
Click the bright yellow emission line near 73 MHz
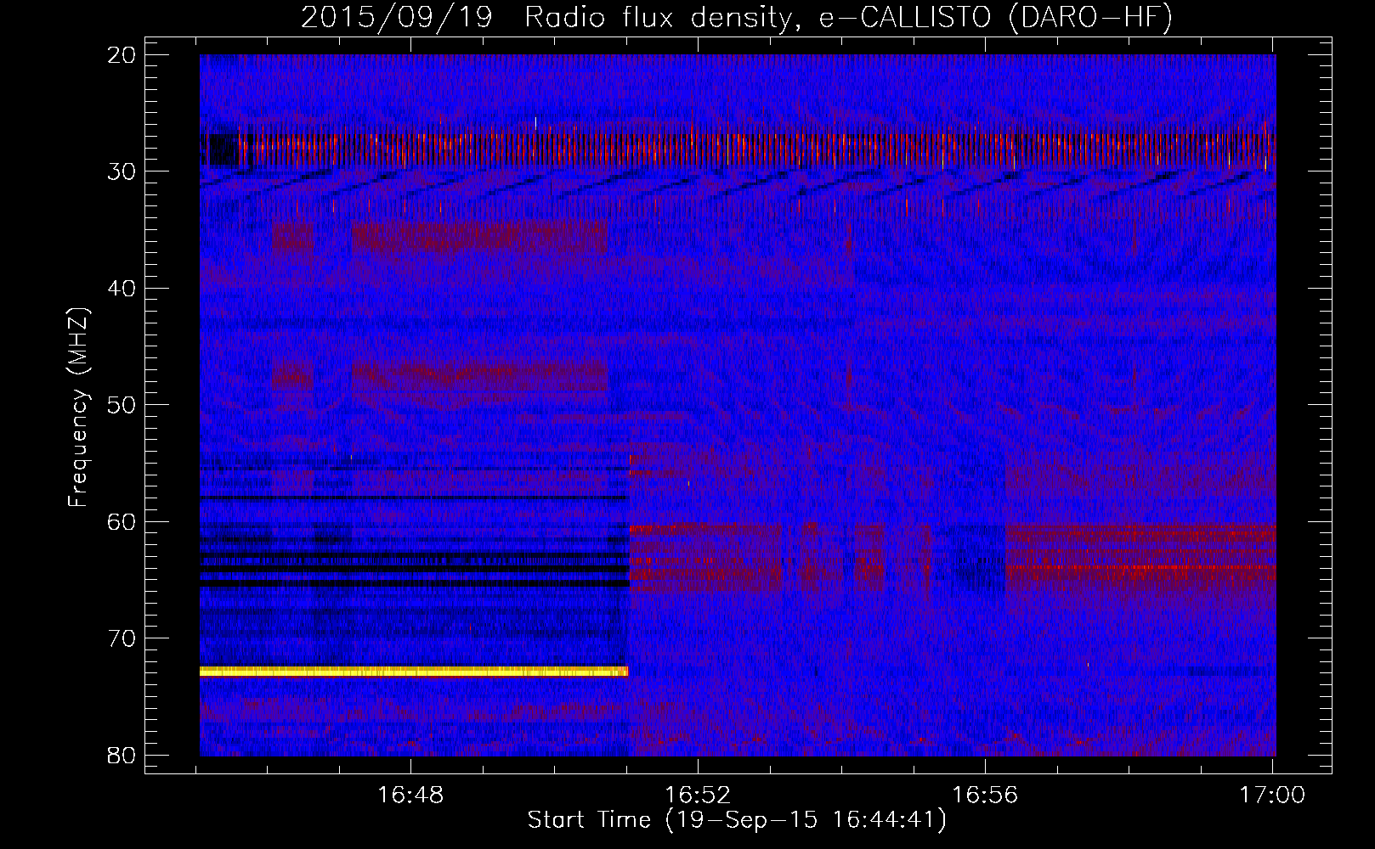pyautogui.click(x=414, y=672)
